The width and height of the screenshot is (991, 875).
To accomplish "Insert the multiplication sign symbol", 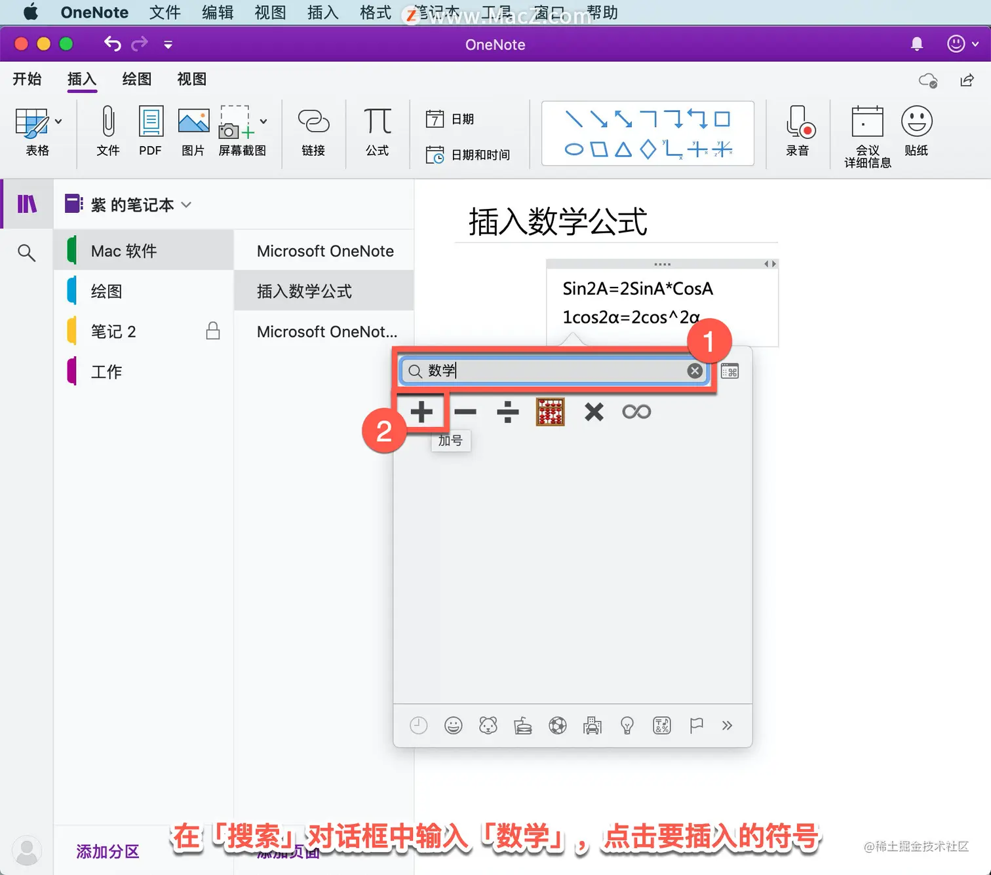I will (x=594, y=412).
